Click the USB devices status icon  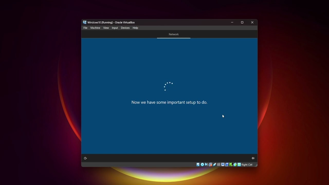tap(215, 165)
